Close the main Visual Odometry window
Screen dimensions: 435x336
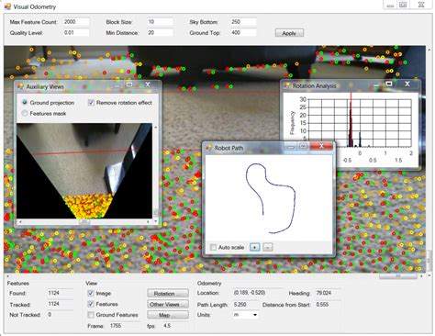(x=421, y=5)
